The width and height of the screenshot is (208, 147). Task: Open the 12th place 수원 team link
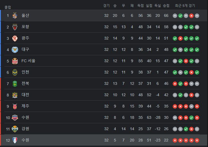point(25,140)
